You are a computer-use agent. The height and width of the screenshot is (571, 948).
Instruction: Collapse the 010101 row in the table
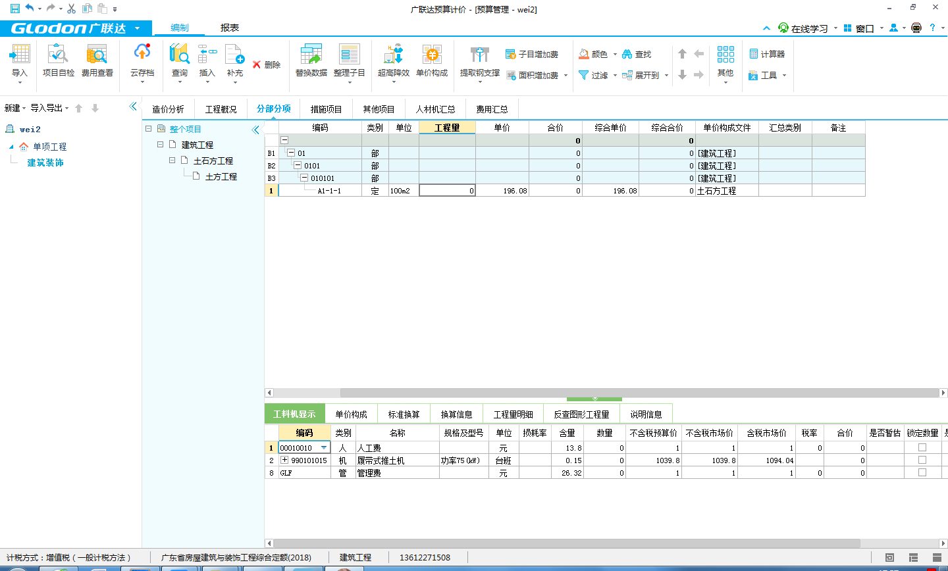pos(304,178)
